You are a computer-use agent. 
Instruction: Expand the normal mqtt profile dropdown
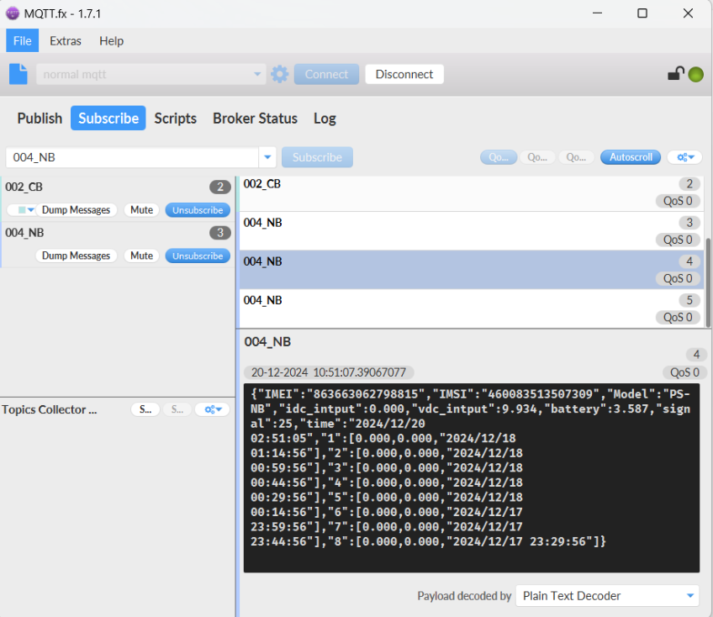pos(257,74)
